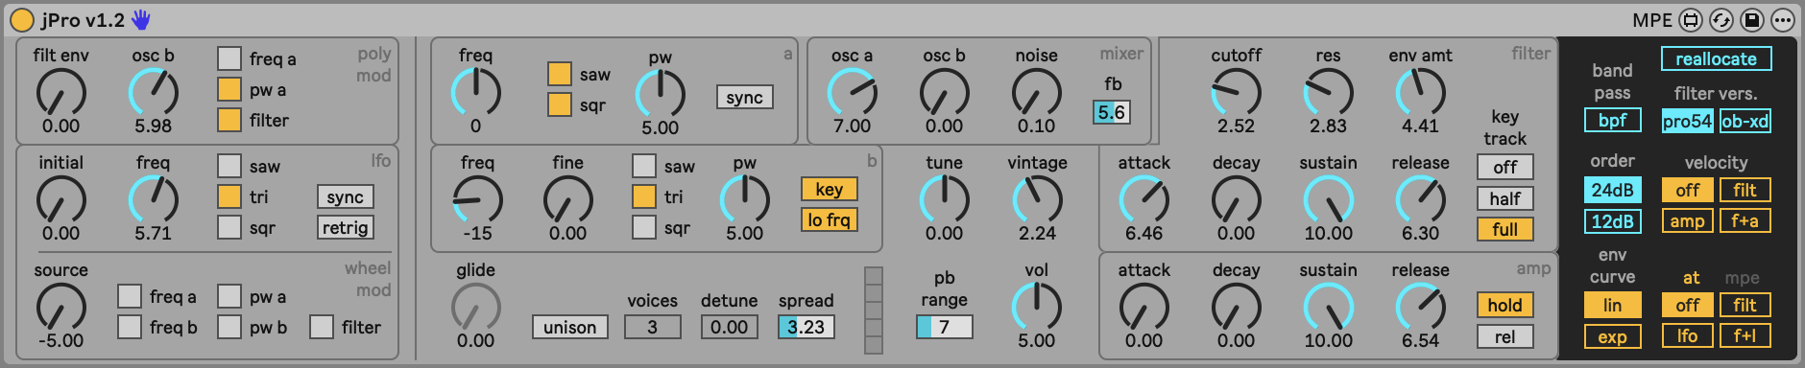Select the ob-xd filter version
Screen dimensions: 1805x368
1745,121
